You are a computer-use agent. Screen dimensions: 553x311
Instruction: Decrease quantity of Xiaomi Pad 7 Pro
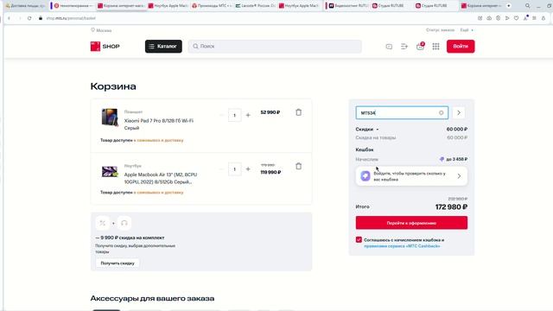[221, 115]
